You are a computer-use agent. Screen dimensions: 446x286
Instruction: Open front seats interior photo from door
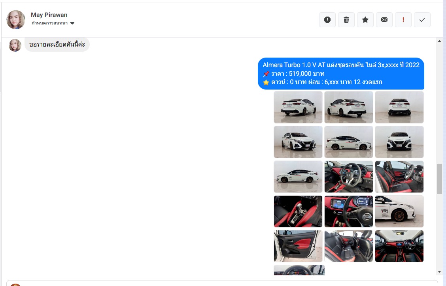click(399, 177)
